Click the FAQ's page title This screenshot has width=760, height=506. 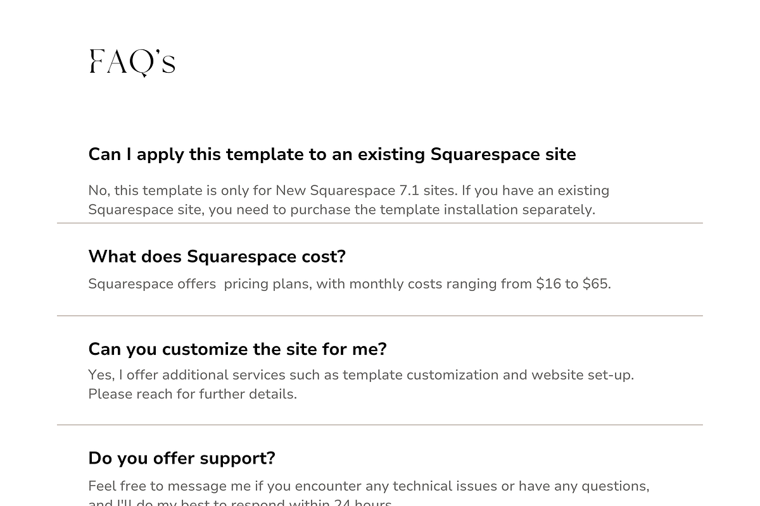click(132, 63)
